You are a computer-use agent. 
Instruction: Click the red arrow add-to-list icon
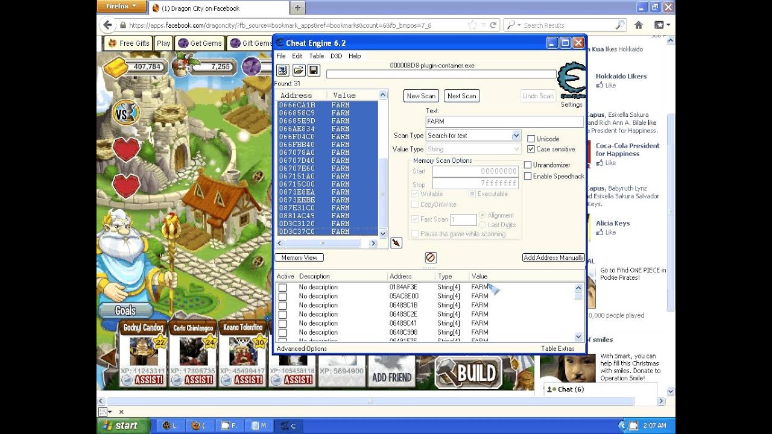(x=396, y=243)
